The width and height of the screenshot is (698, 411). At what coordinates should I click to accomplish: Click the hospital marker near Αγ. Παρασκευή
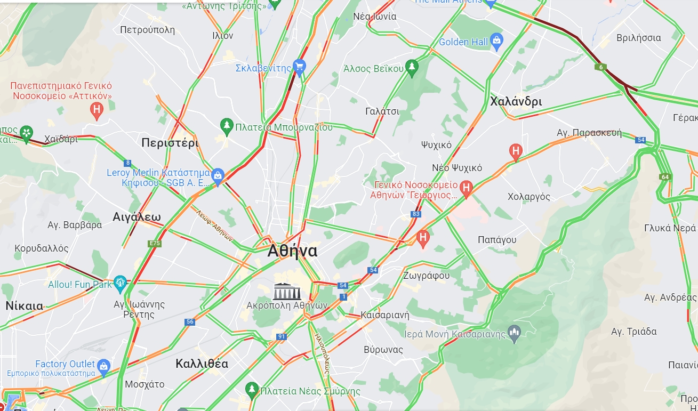coord(516,151)
